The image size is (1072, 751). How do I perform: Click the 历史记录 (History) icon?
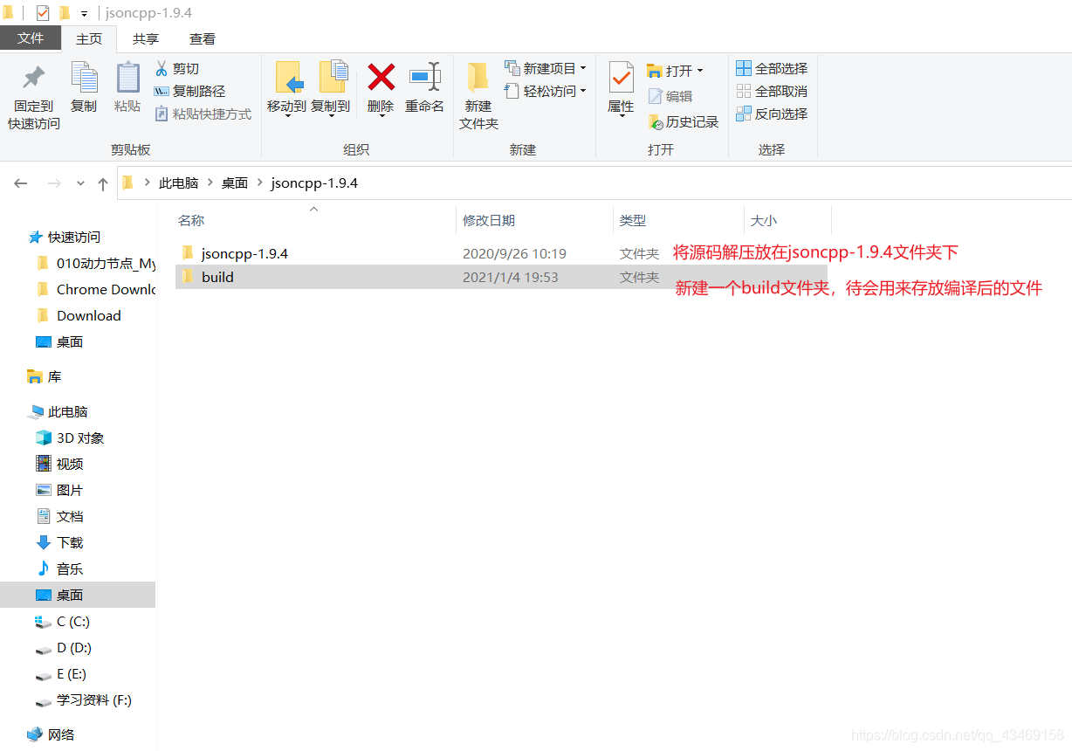(x=684, y=121)
